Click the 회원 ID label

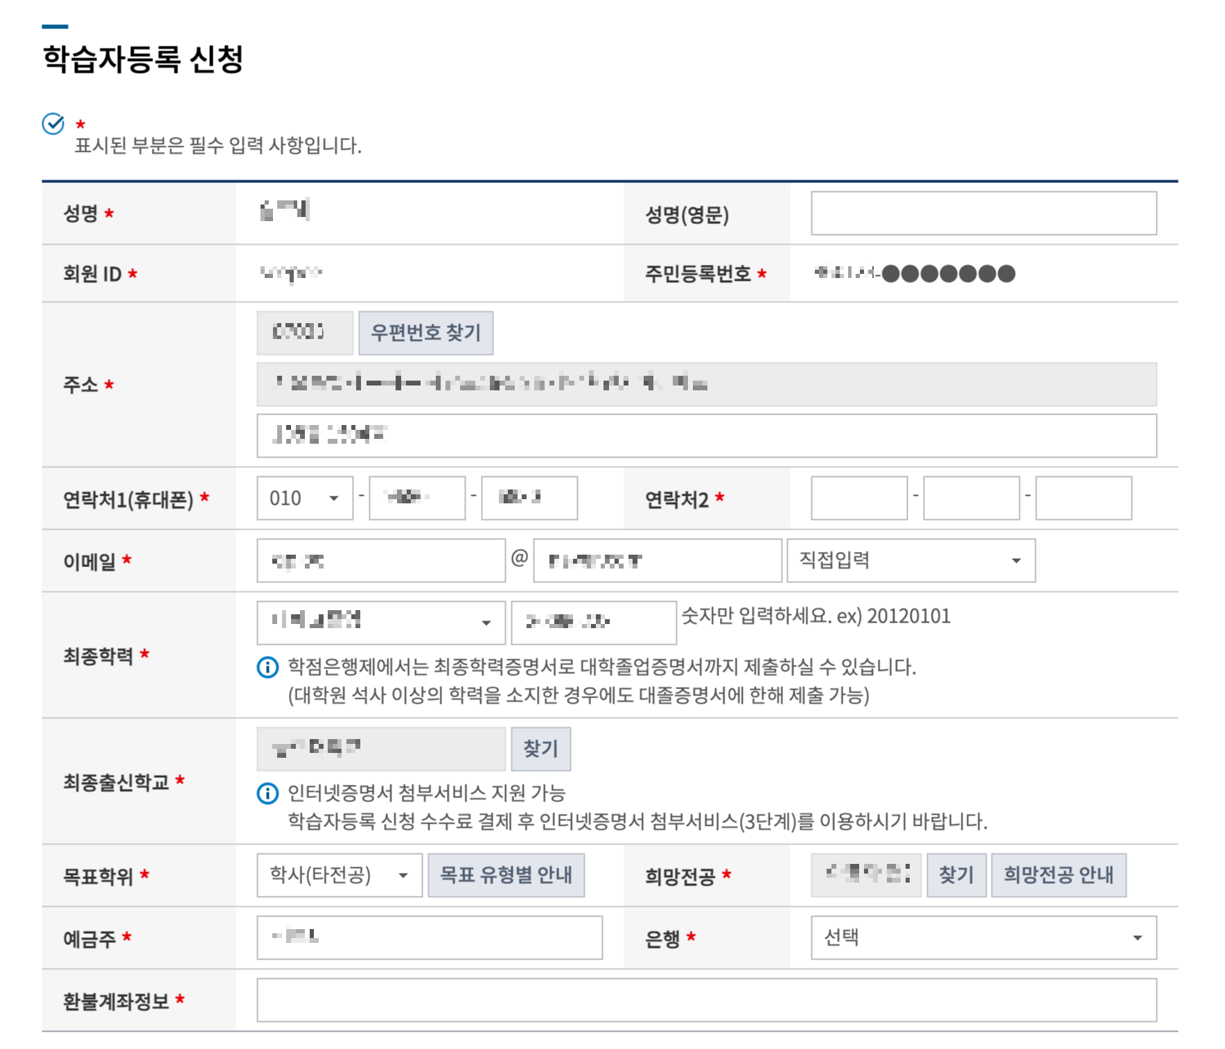tap(92, 274)
